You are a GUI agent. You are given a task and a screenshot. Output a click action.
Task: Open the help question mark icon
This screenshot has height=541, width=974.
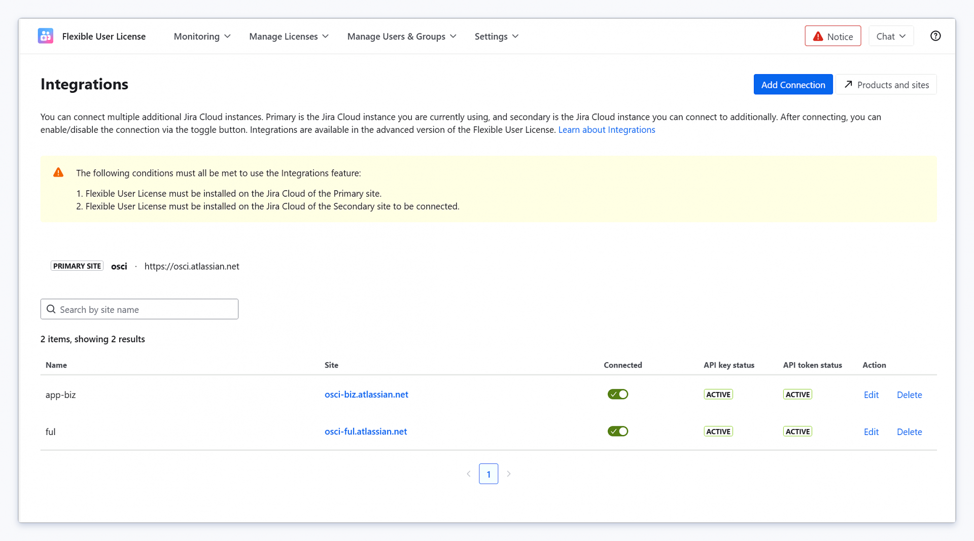935,36
